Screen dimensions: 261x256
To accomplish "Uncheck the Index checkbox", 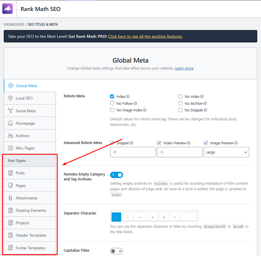I will 112,96.
